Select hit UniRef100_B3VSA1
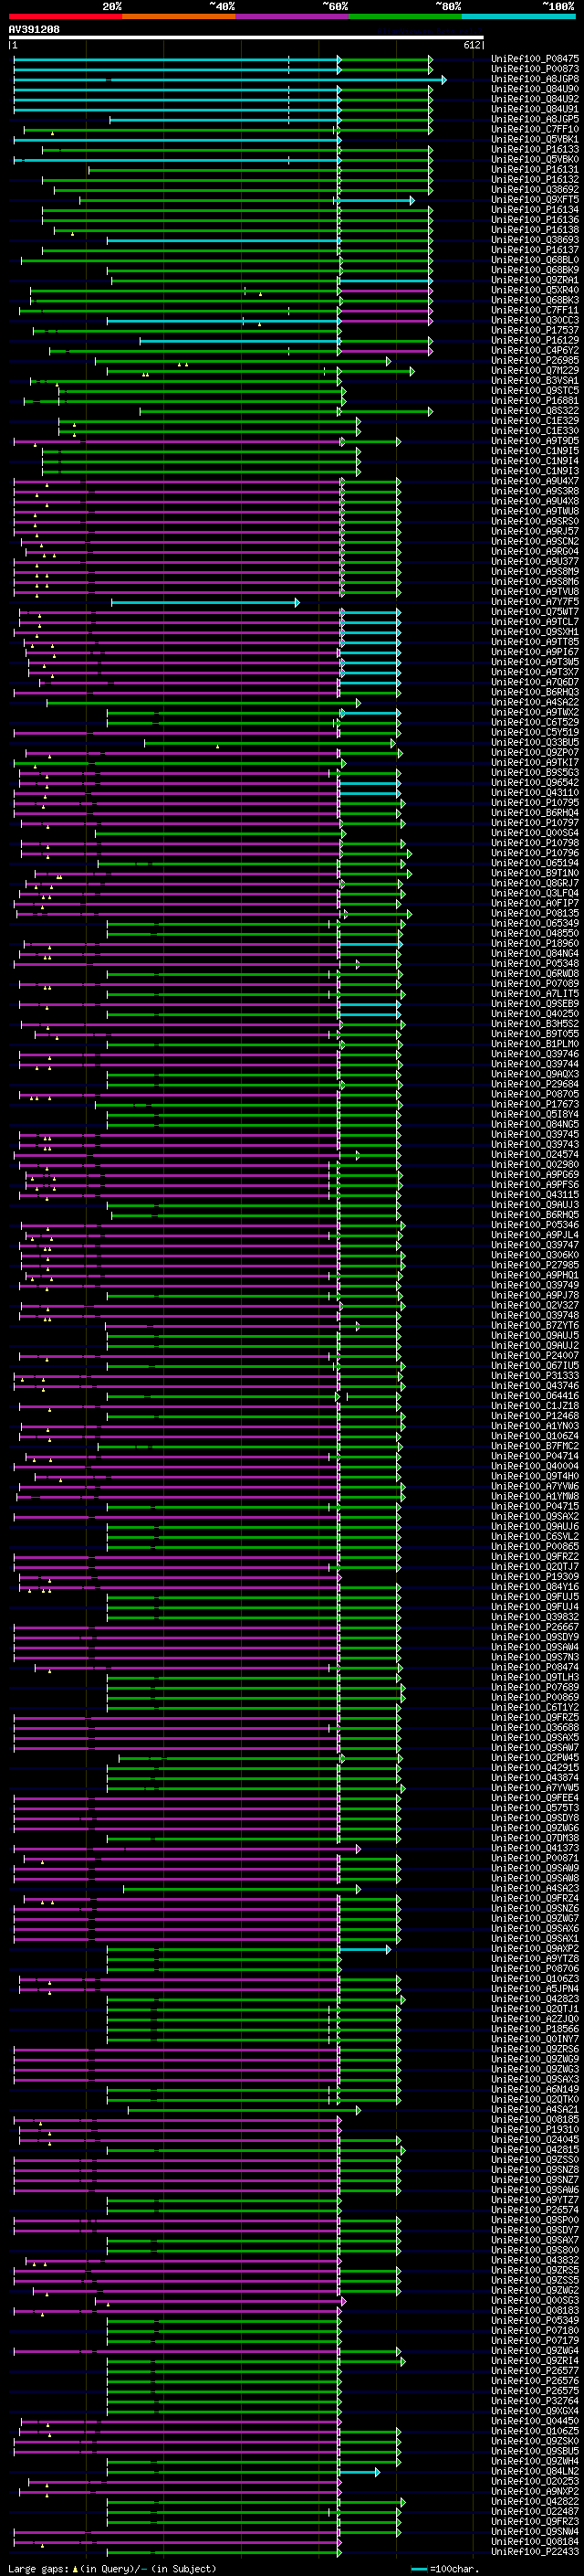This screenshot has width=584, height=2576. pos(535,381)
